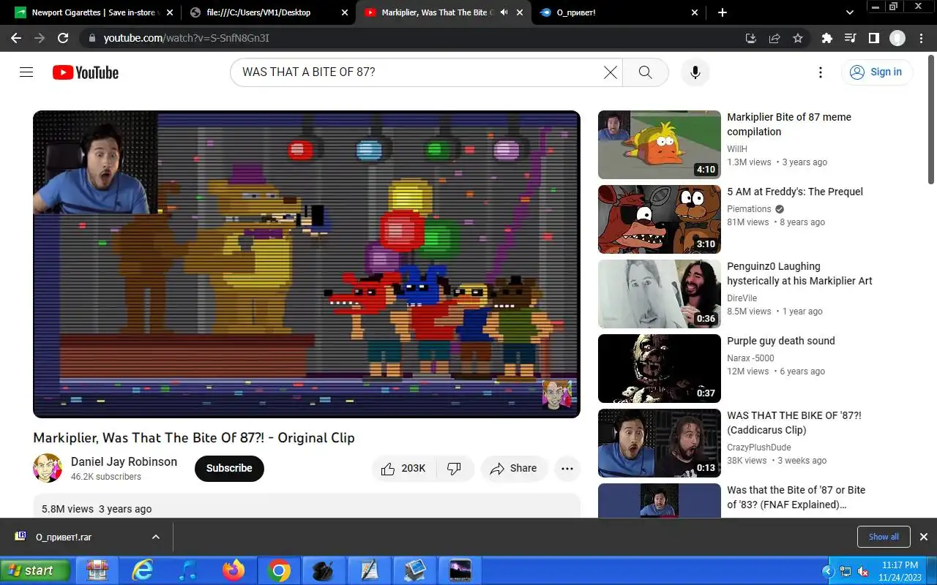The image size is (937, 585).
Task: Click the 5.8M views description box
Action: tap(307, 506)
